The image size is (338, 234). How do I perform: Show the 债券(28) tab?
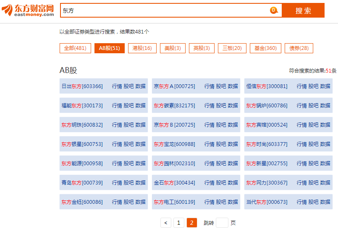tap(299, 48)
